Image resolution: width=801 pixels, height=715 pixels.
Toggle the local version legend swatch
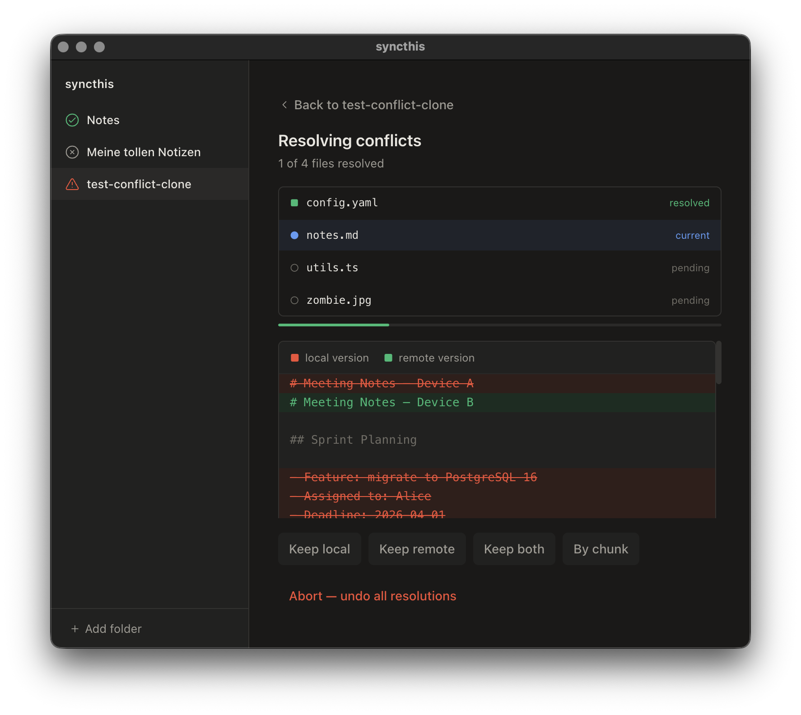point(295,357)
